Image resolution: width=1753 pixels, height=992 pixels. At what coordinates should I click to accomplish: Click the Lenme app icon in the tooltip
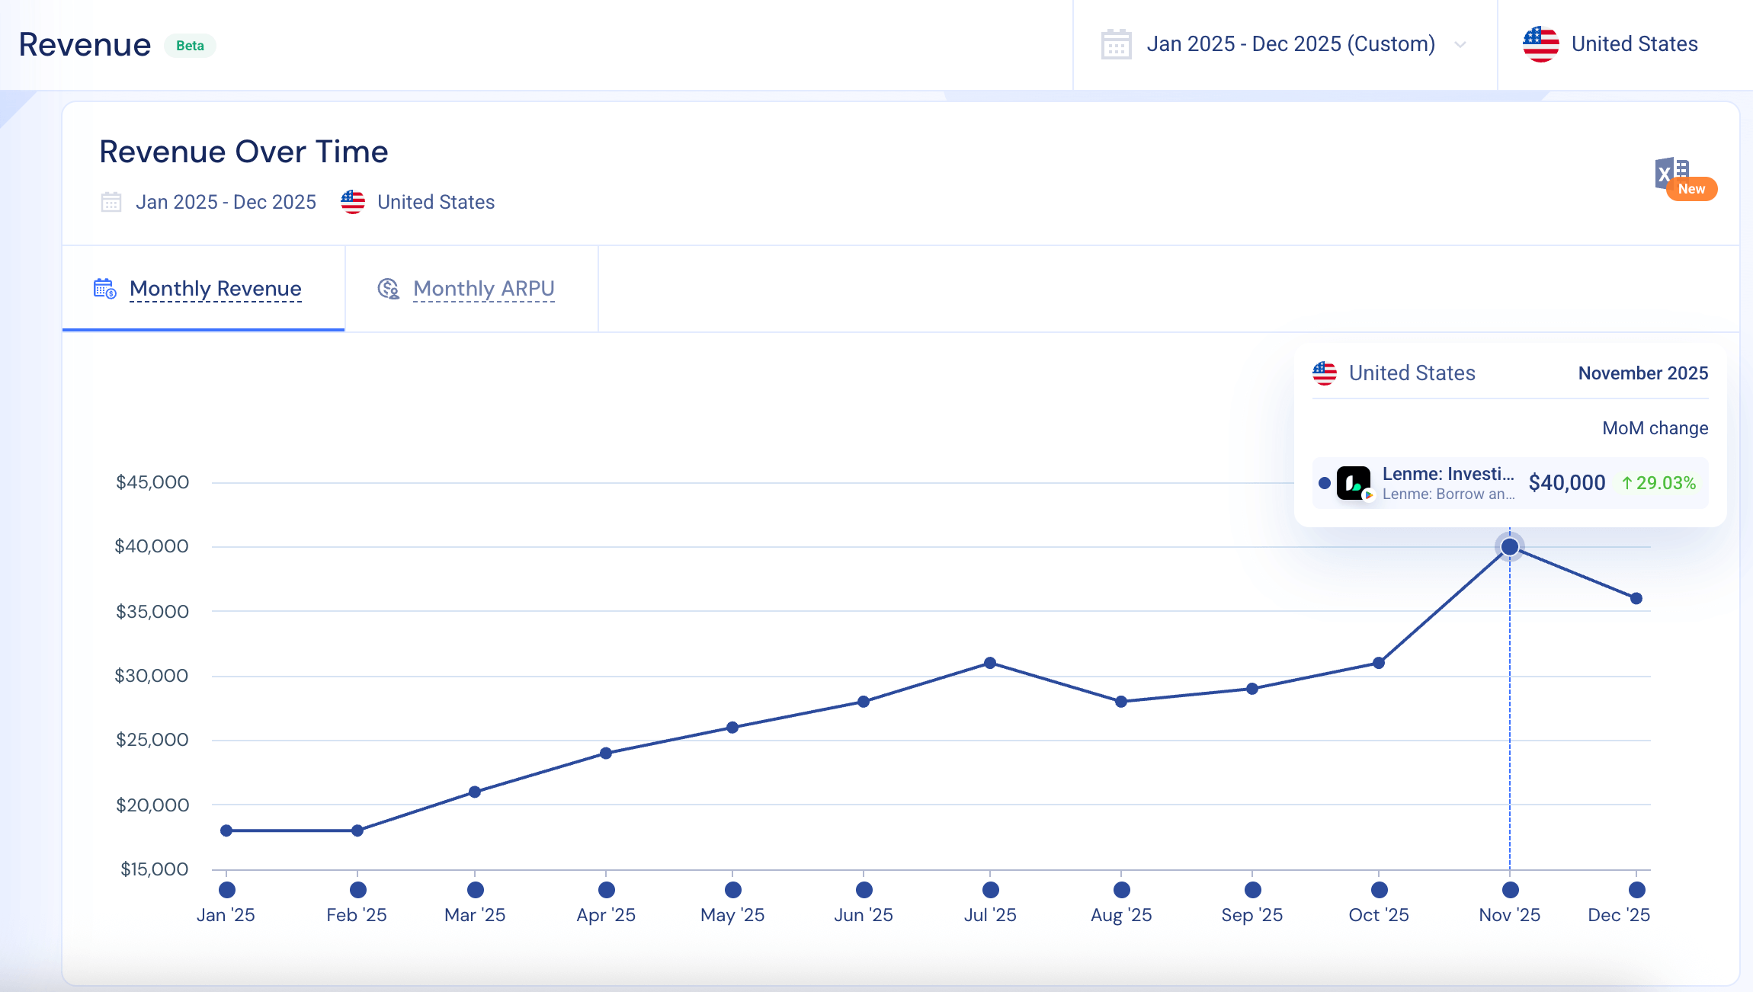click(1354, 483)
